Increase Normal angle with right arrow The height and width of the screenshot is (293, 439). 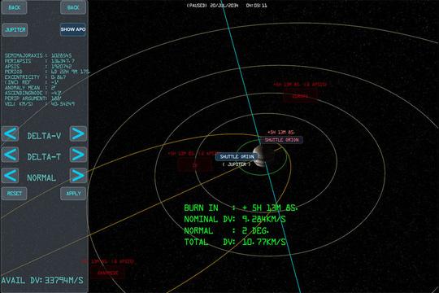78,176
